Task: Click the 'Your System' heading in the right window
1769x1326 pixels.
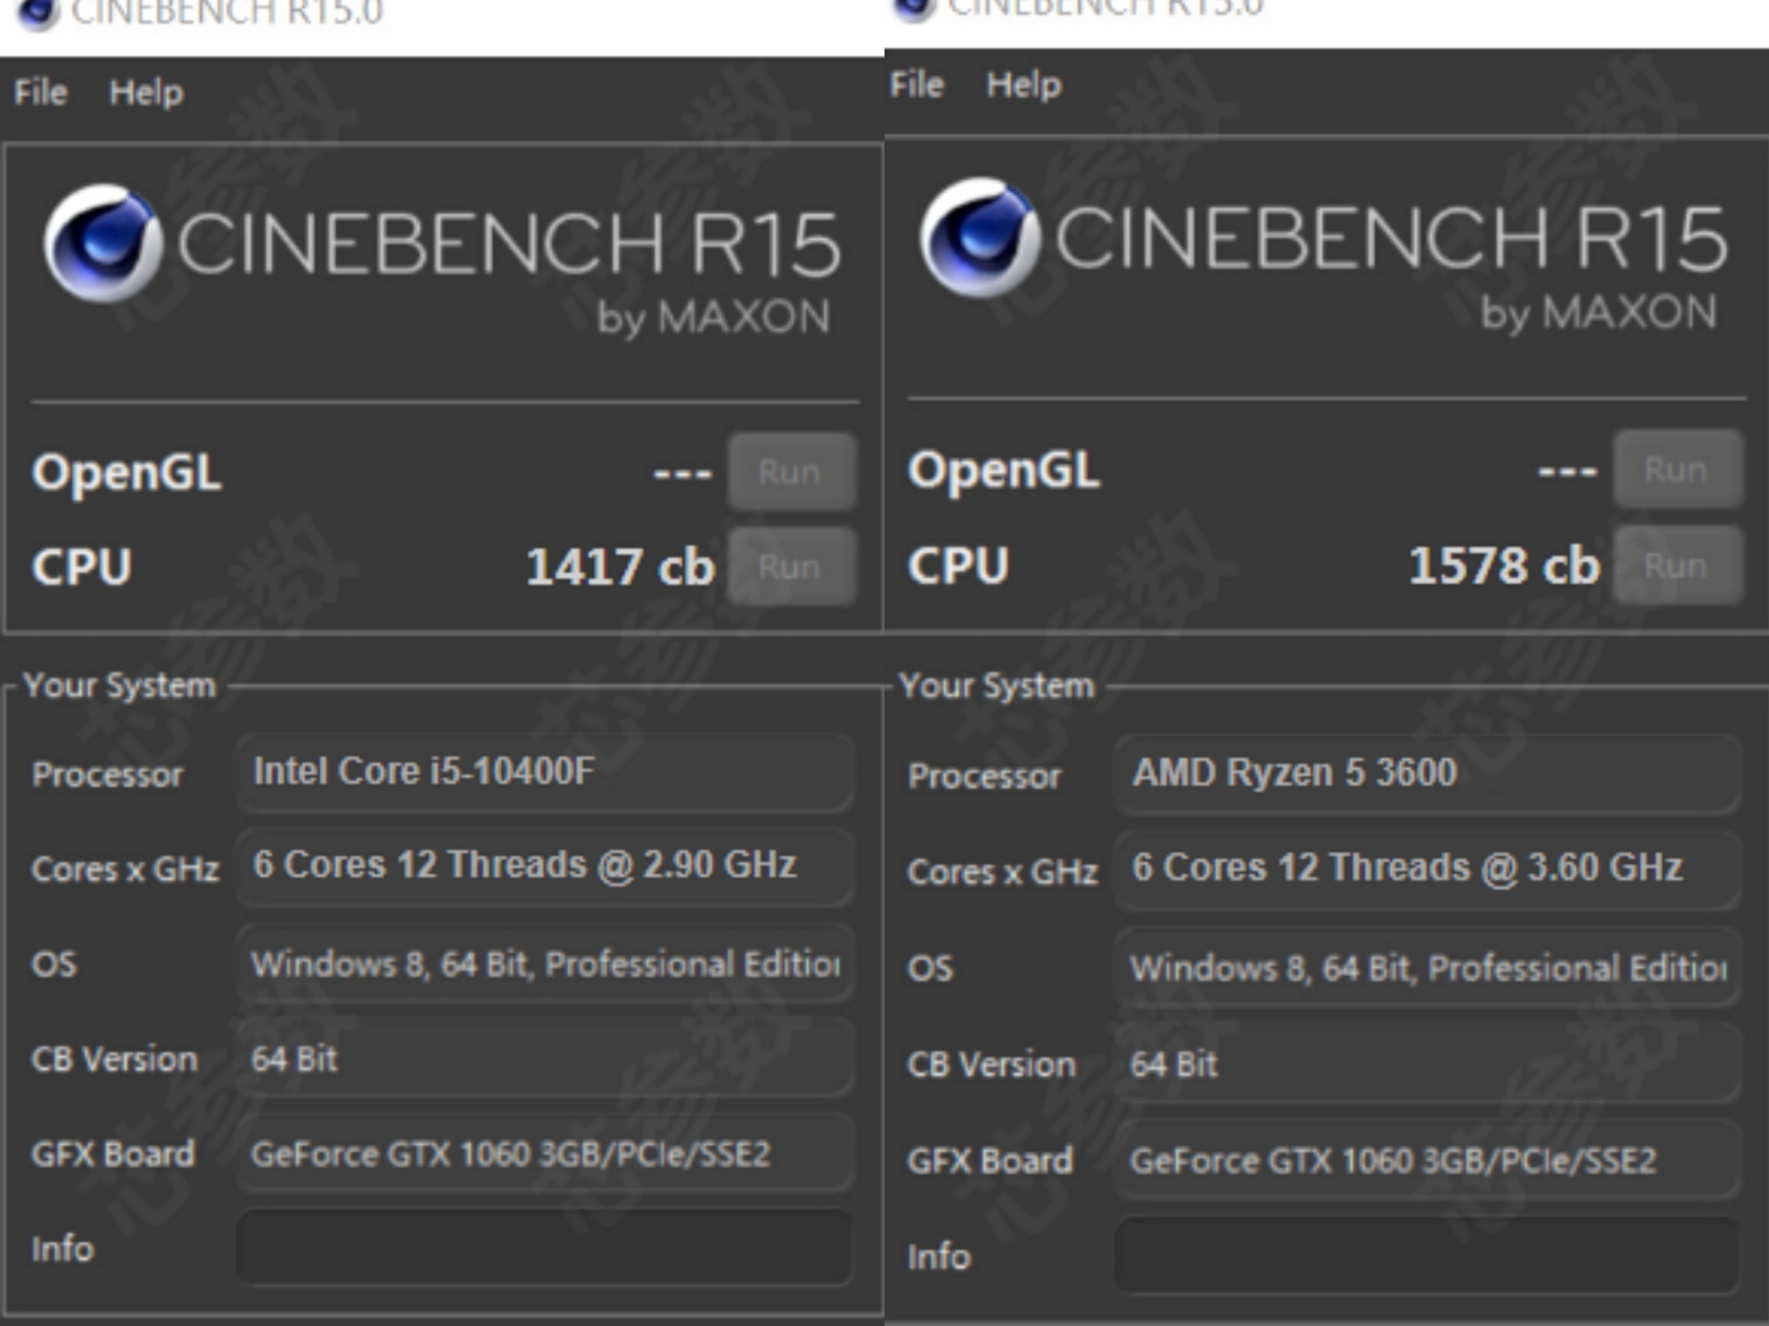Action: pyautogui.click(x=997, y=686)
